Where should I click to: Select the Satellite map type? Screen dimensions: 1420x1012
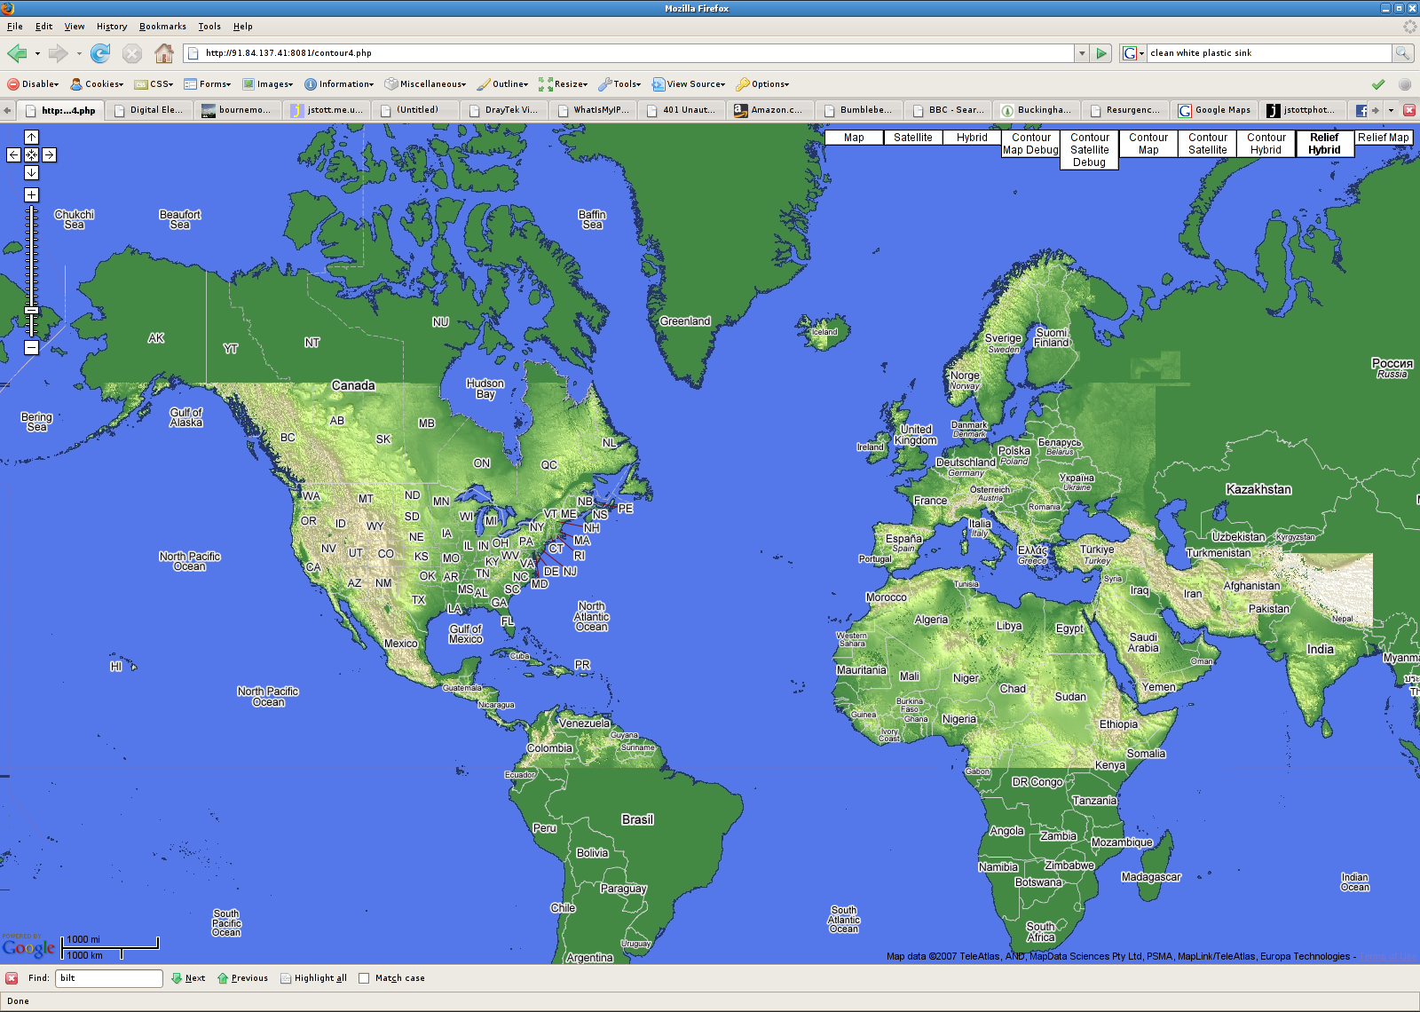coord(913,138)
